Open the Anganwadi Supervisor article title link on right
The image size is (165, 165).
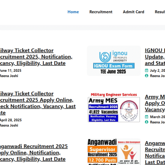[155, 153]
